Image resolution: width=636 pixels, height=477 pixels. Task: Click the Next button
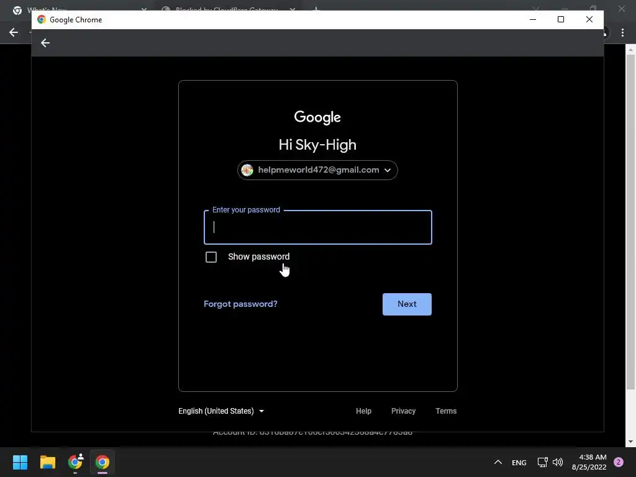pyautogui.click(x=407, y=304)
